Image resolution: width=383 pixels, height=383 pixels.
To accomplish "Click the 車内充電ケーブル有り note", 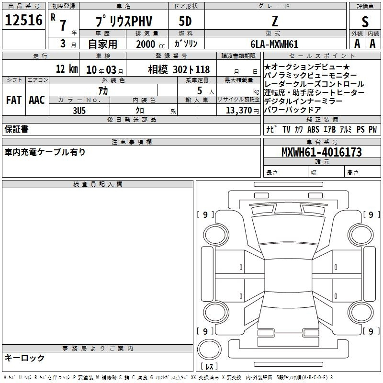I will coord(45,152).
